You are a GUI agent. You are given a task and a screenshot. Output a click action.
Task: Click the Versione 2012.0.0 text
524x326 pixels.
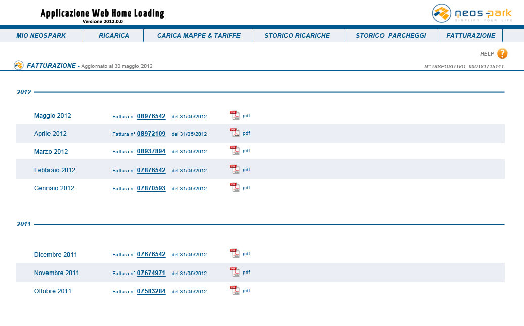pyautogui.click(x=103, y=21)
